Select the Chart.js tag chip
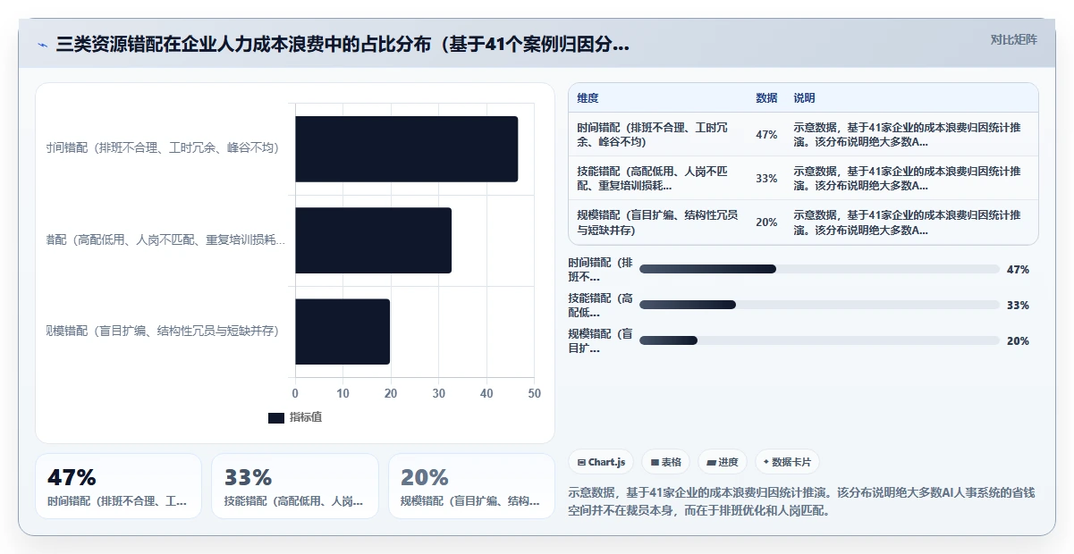This screenshot has width=1074, height=554. (x=602, y=462)
